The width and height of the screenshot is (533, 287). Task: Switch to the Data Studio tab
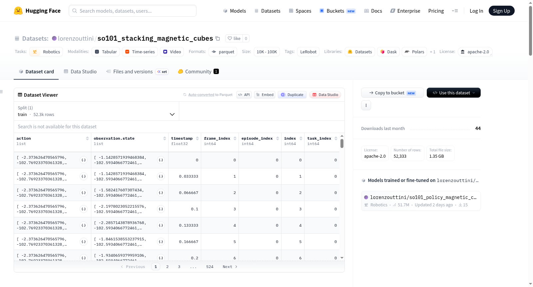pos(80,71)
